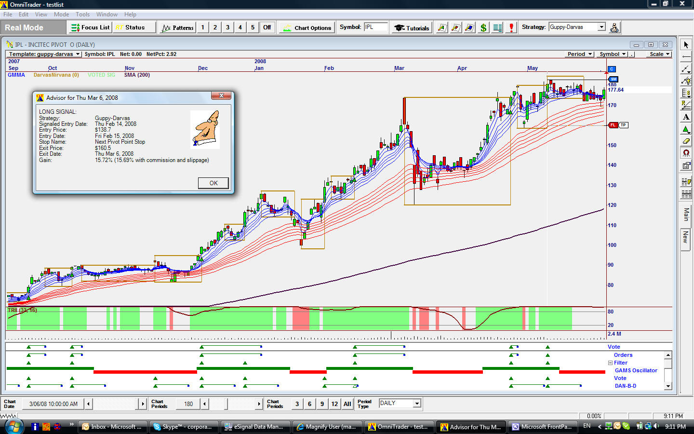
Task: Click the third blue pencil chart icon
Action: point(469,27)
